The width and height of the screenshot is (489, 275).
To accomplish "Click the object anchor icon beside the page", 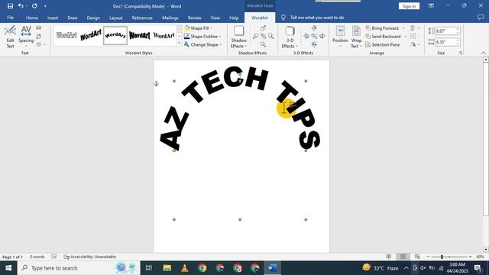I will [x=156, y=83].
